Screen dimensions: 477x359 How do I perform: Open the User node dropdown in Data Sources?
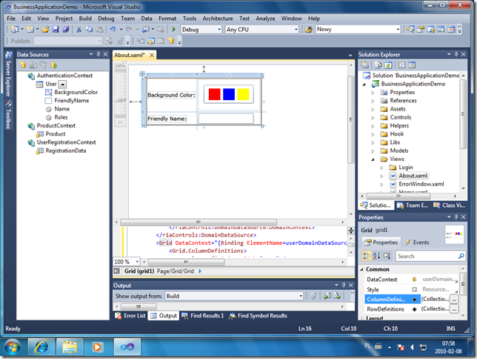coord(62,84)
